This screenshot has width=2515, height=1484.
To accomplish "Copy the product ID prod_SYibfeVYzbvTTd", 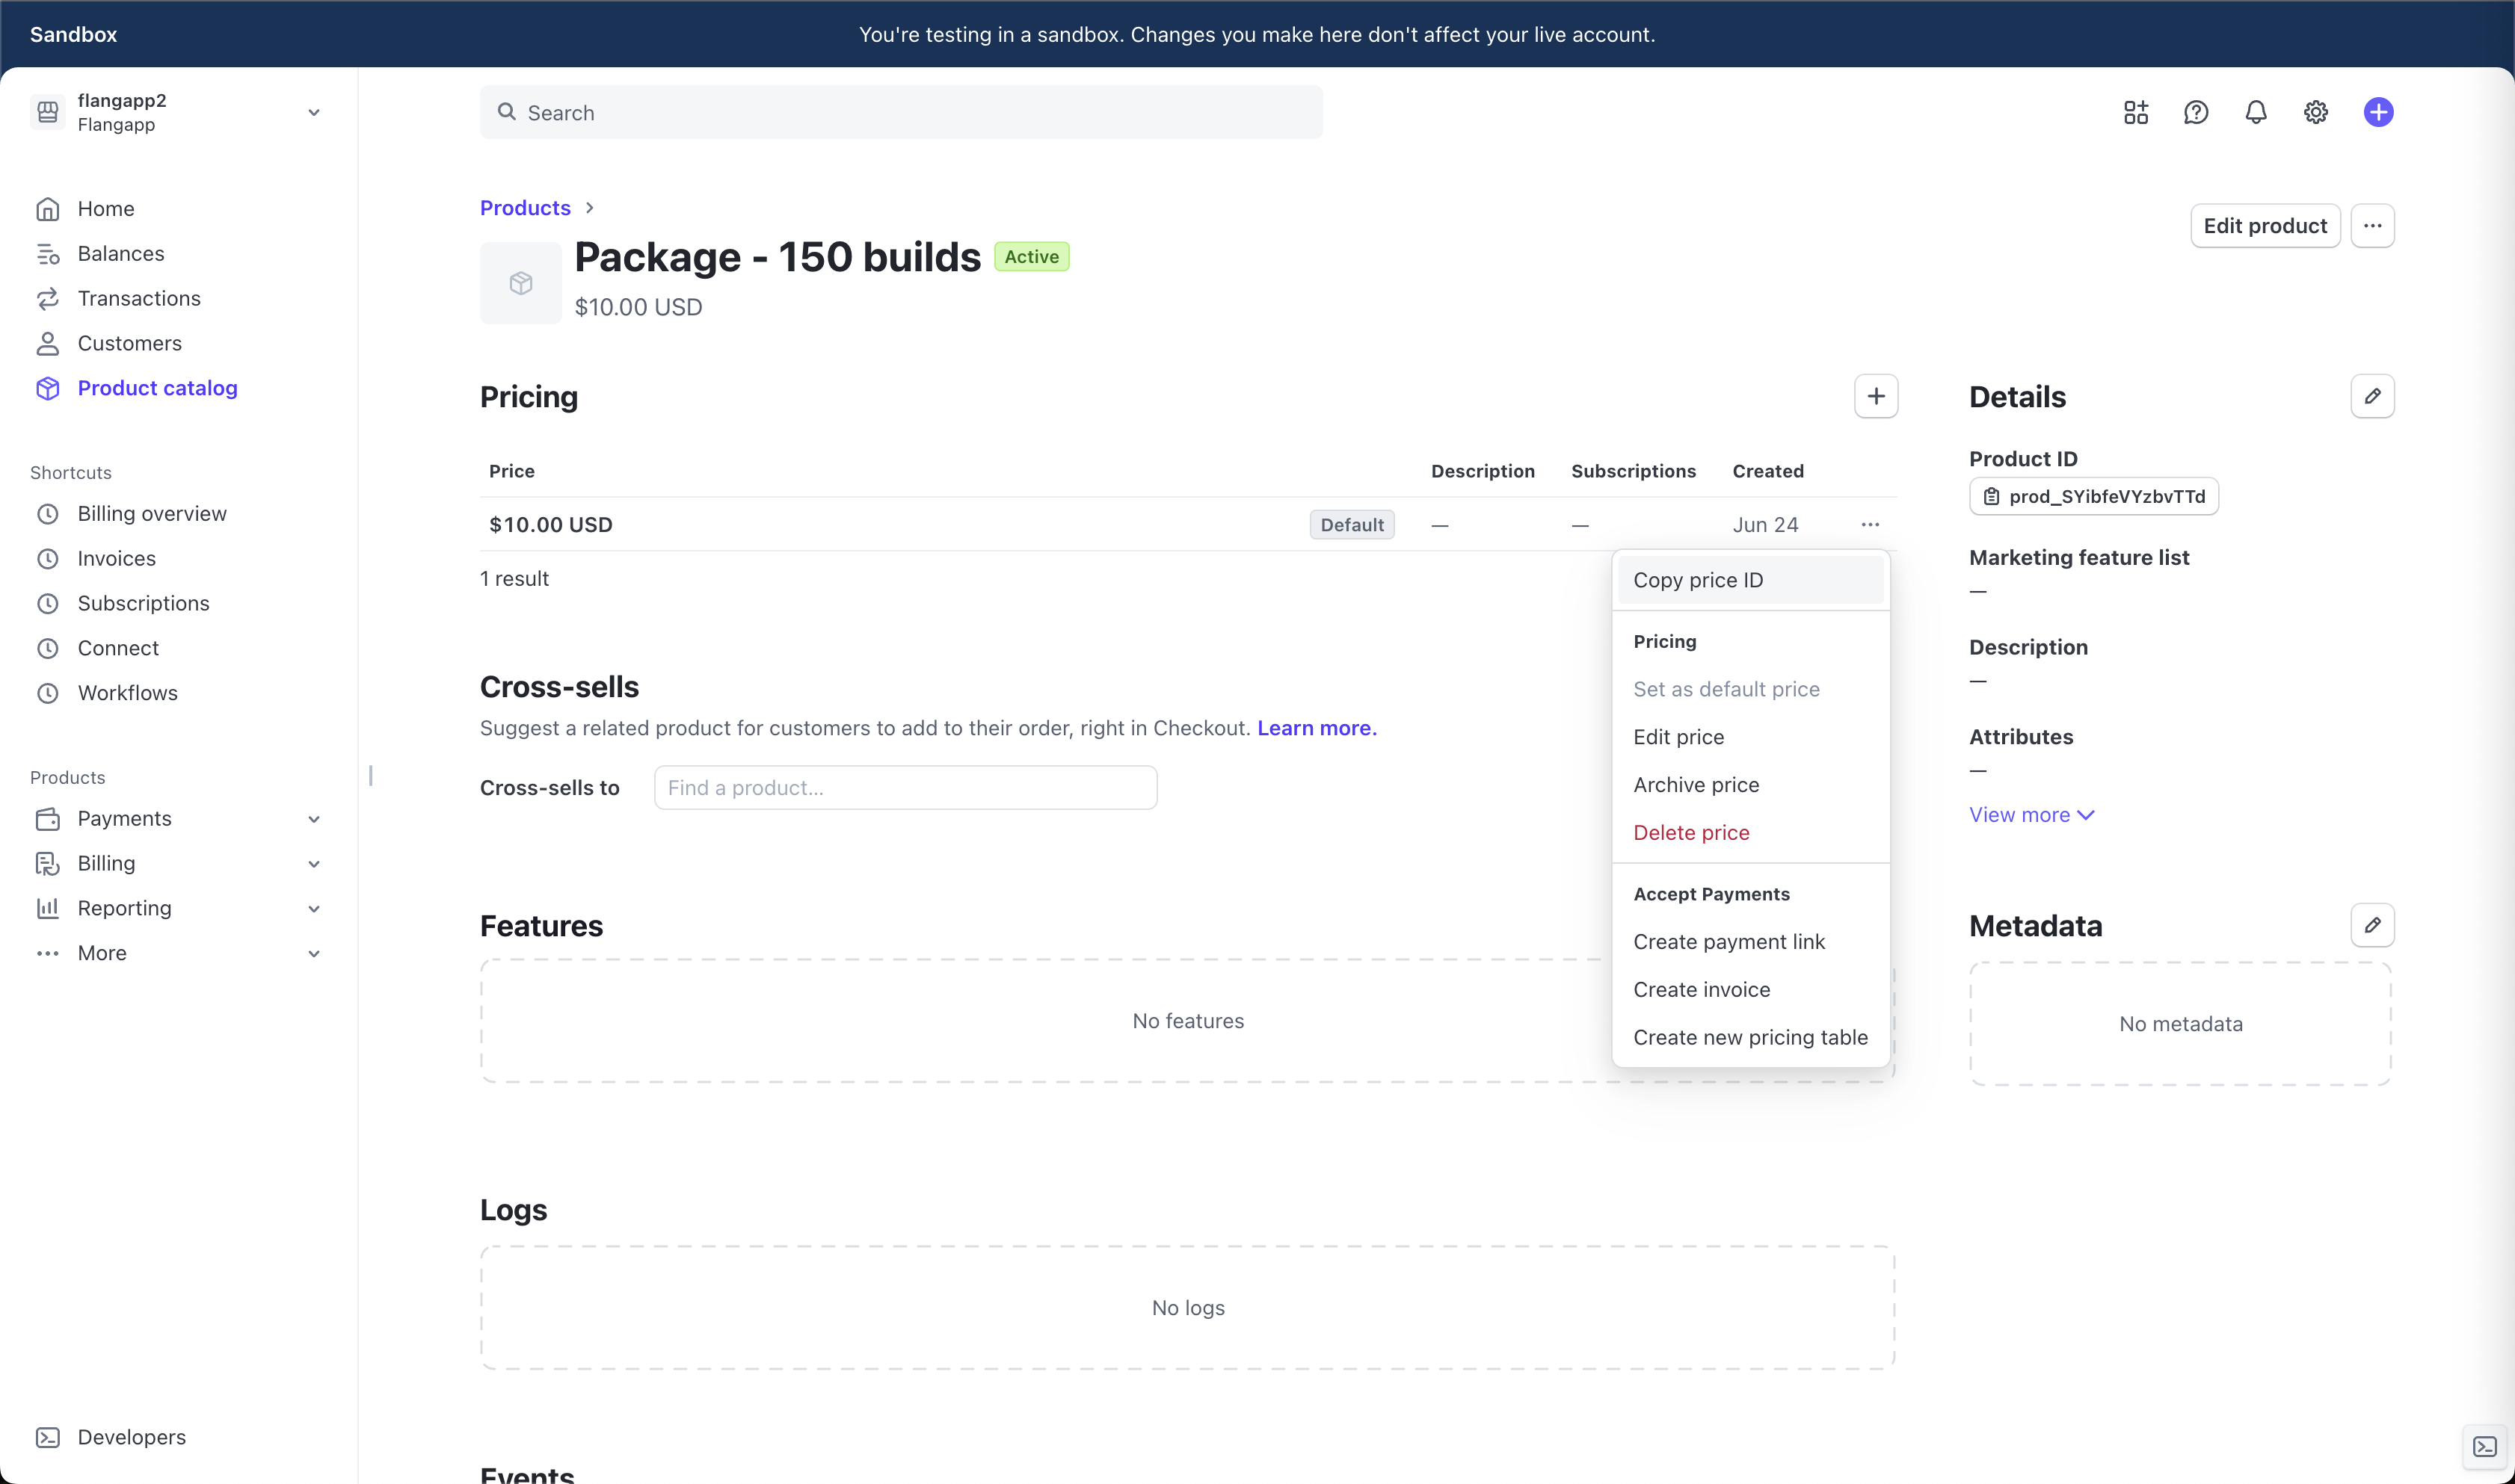I will click(x=2093, y=496).
